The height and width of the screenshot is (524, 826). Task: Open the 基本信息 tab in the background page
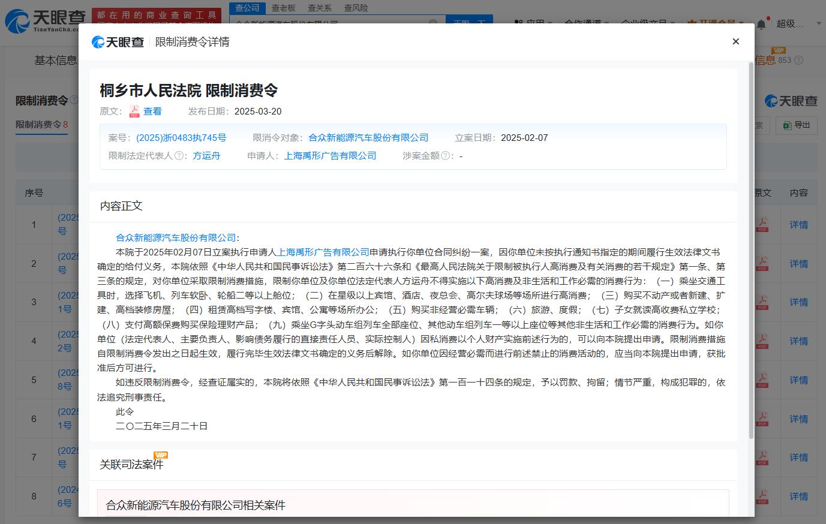pos(56,60)
